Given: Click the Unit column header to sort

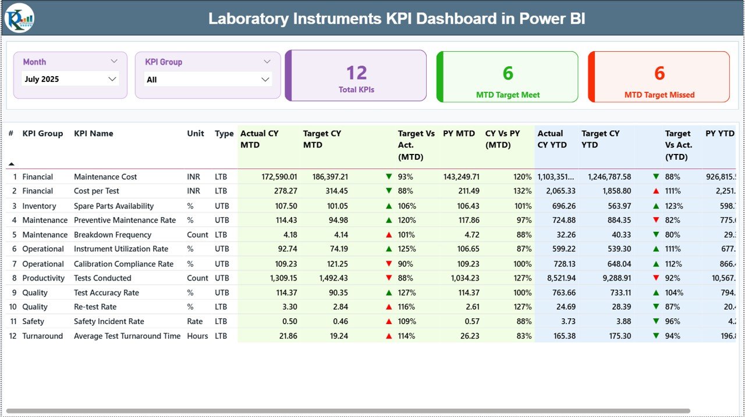Looking at the screenshot, I should tap(195, 134).
